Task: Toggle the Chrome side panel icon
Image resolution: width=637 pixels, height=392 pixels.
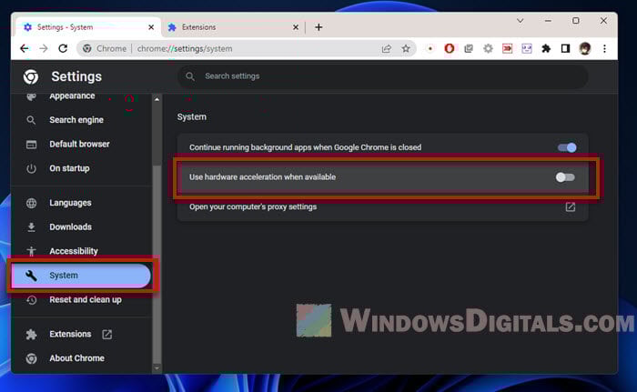Action: pyautogui.click(x=565, y=49)
